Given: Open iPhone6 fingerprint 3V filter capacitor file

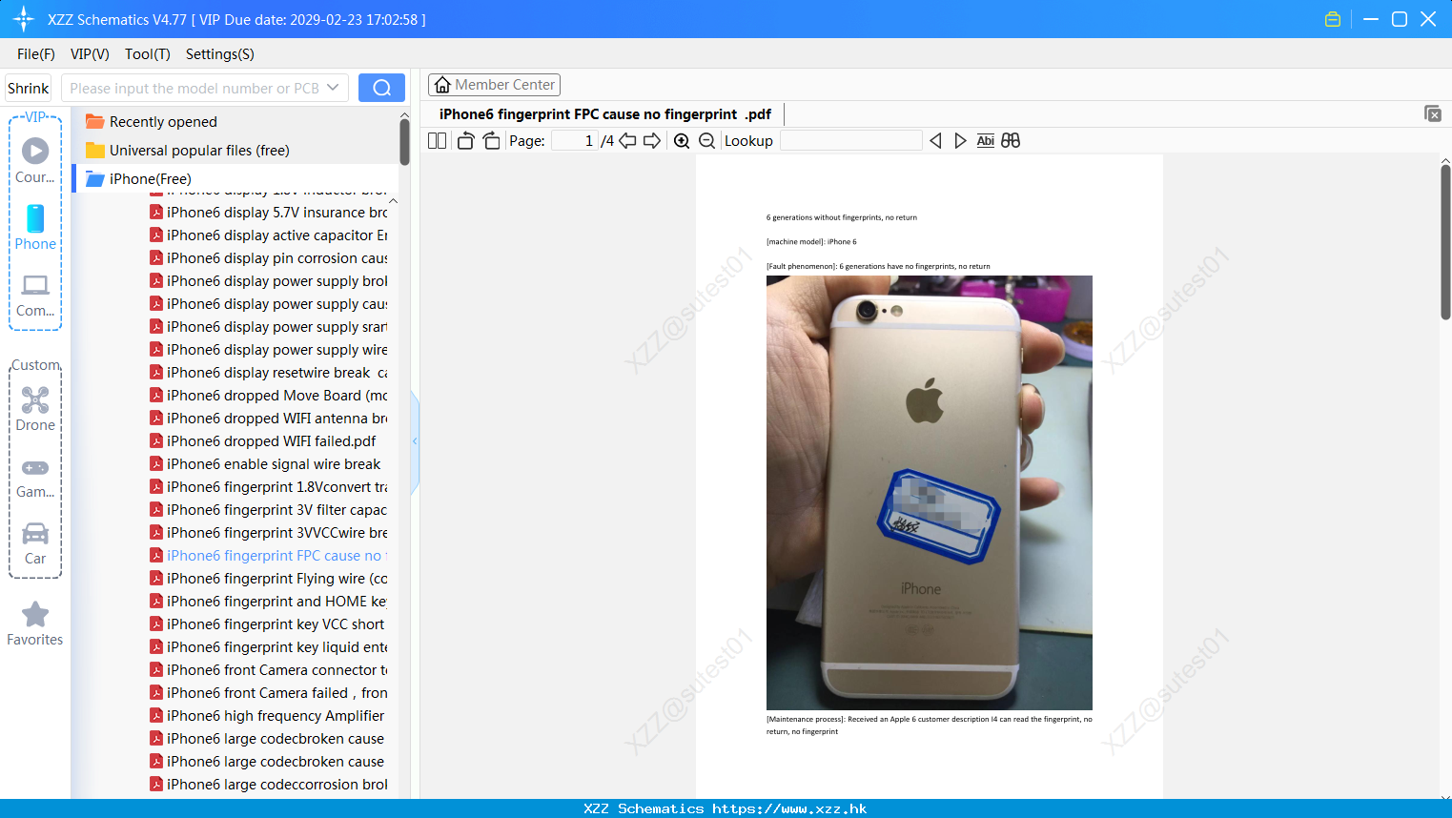Looking at the screenshot, I should (268, 510).
